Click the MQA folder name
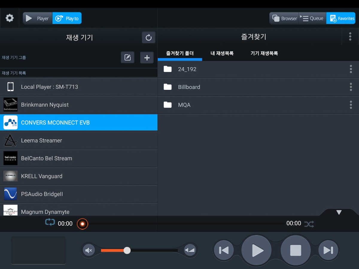 click(x=184, y=105)
